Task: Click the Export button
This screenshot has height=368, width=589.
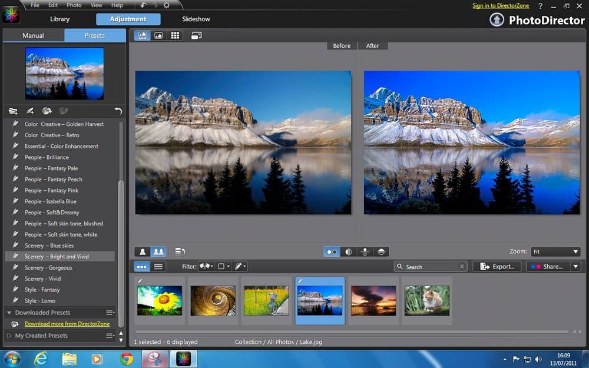Action: pos(497,267)
